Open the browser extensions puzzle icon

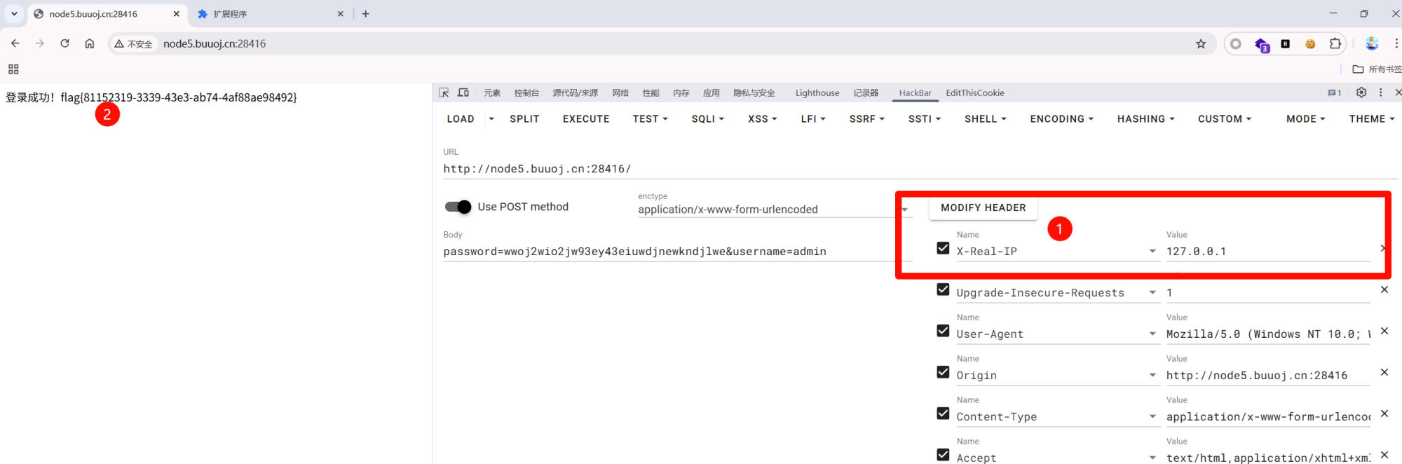pyautogui.click(x=1335, y=43)
